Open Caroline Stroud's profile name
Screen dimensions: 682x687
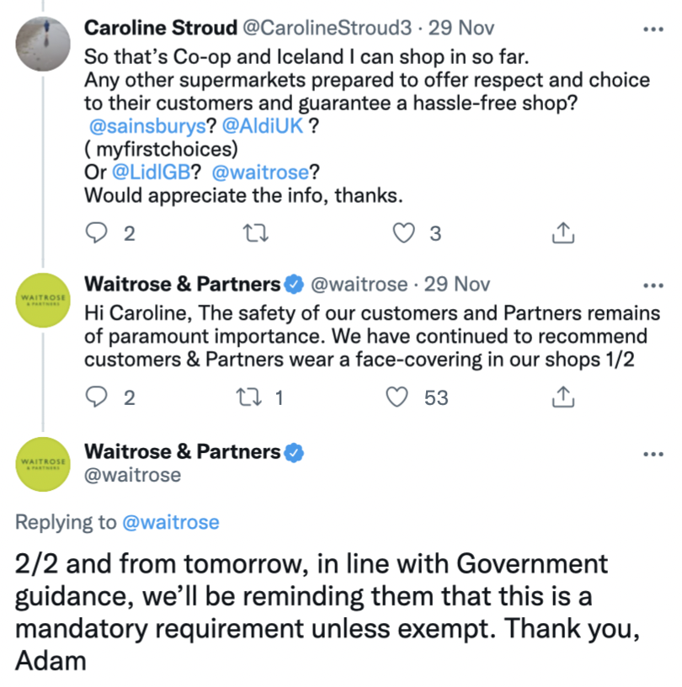(161, 28)
